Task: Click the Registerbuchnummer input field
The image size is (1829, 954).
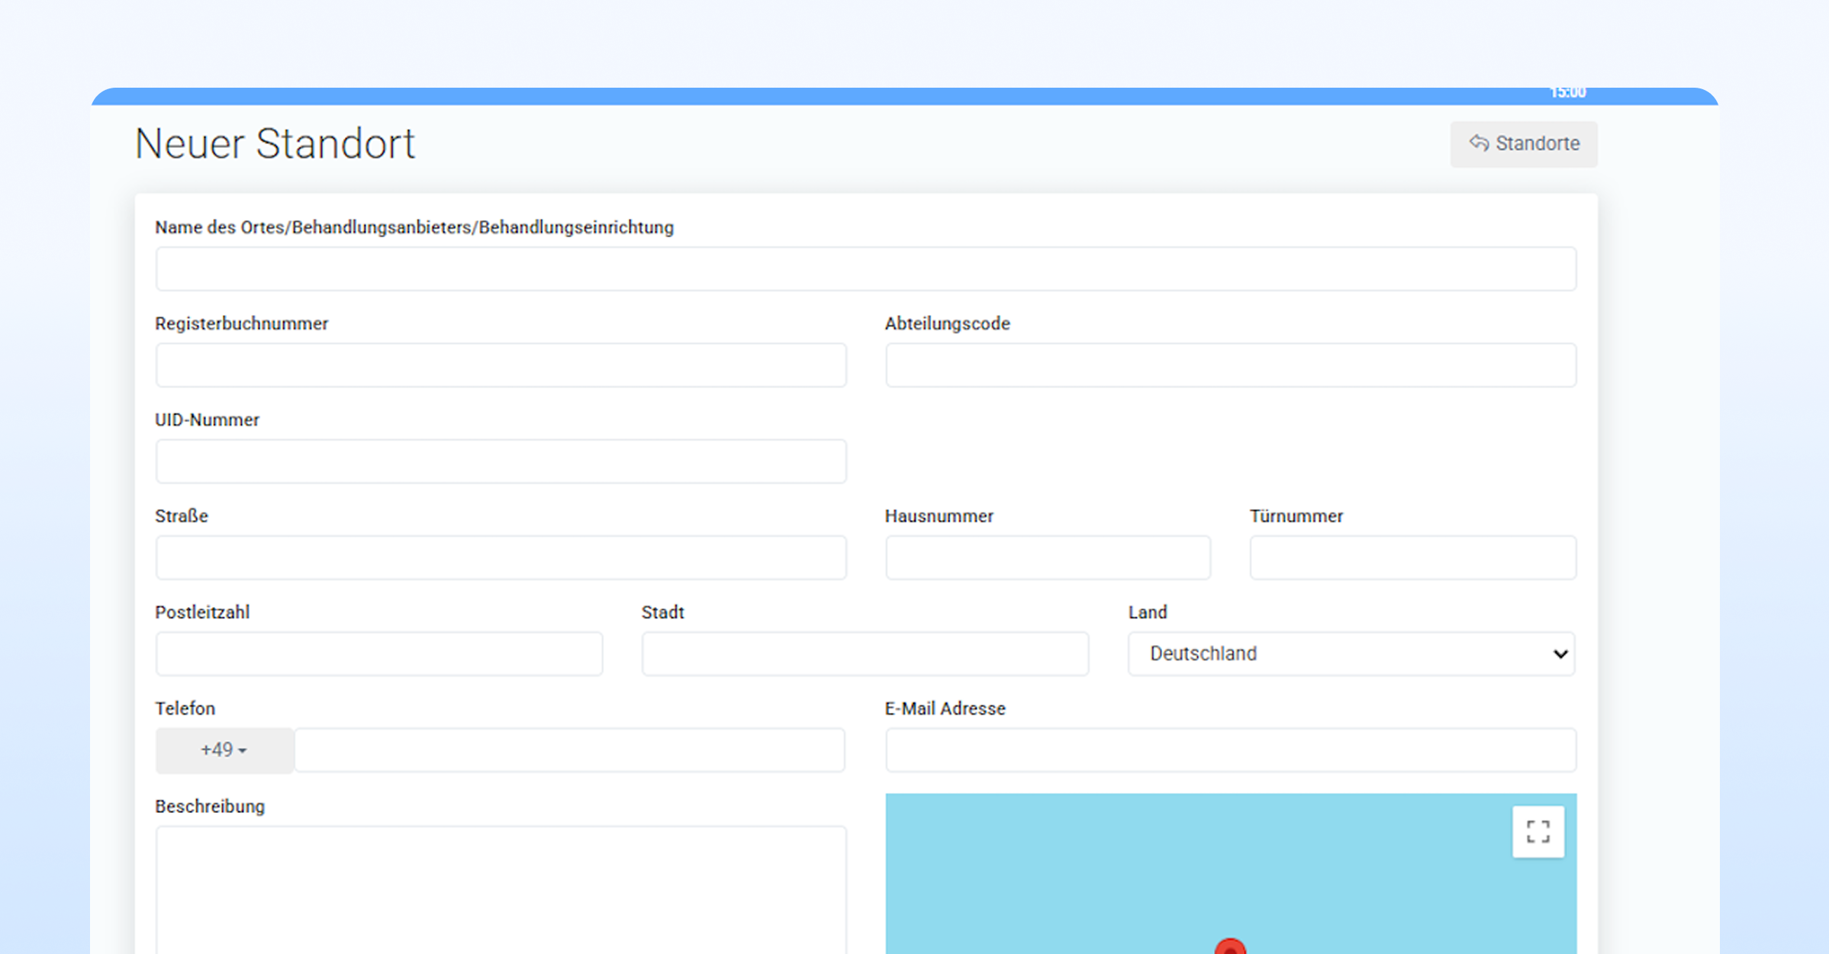Action: click(x=501, y=365)
